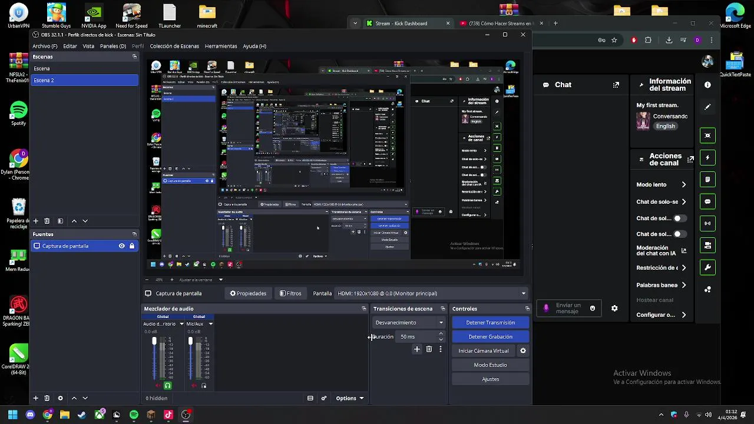Viewport: 754px width, 424px height.
Task: Open Herramientas menu
Action: click(x=221, y=46)
